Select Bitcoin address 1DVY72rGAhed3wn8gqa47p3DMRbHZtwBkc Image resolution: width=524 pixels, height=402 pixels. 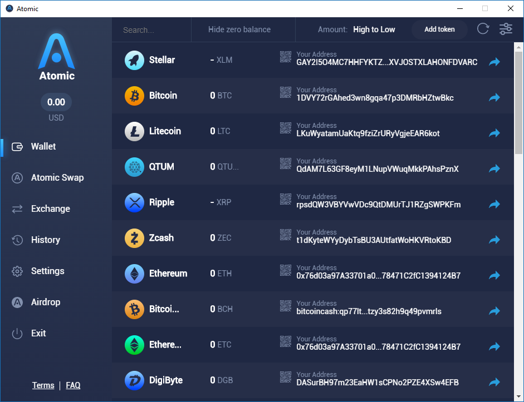tap(375, 98)
